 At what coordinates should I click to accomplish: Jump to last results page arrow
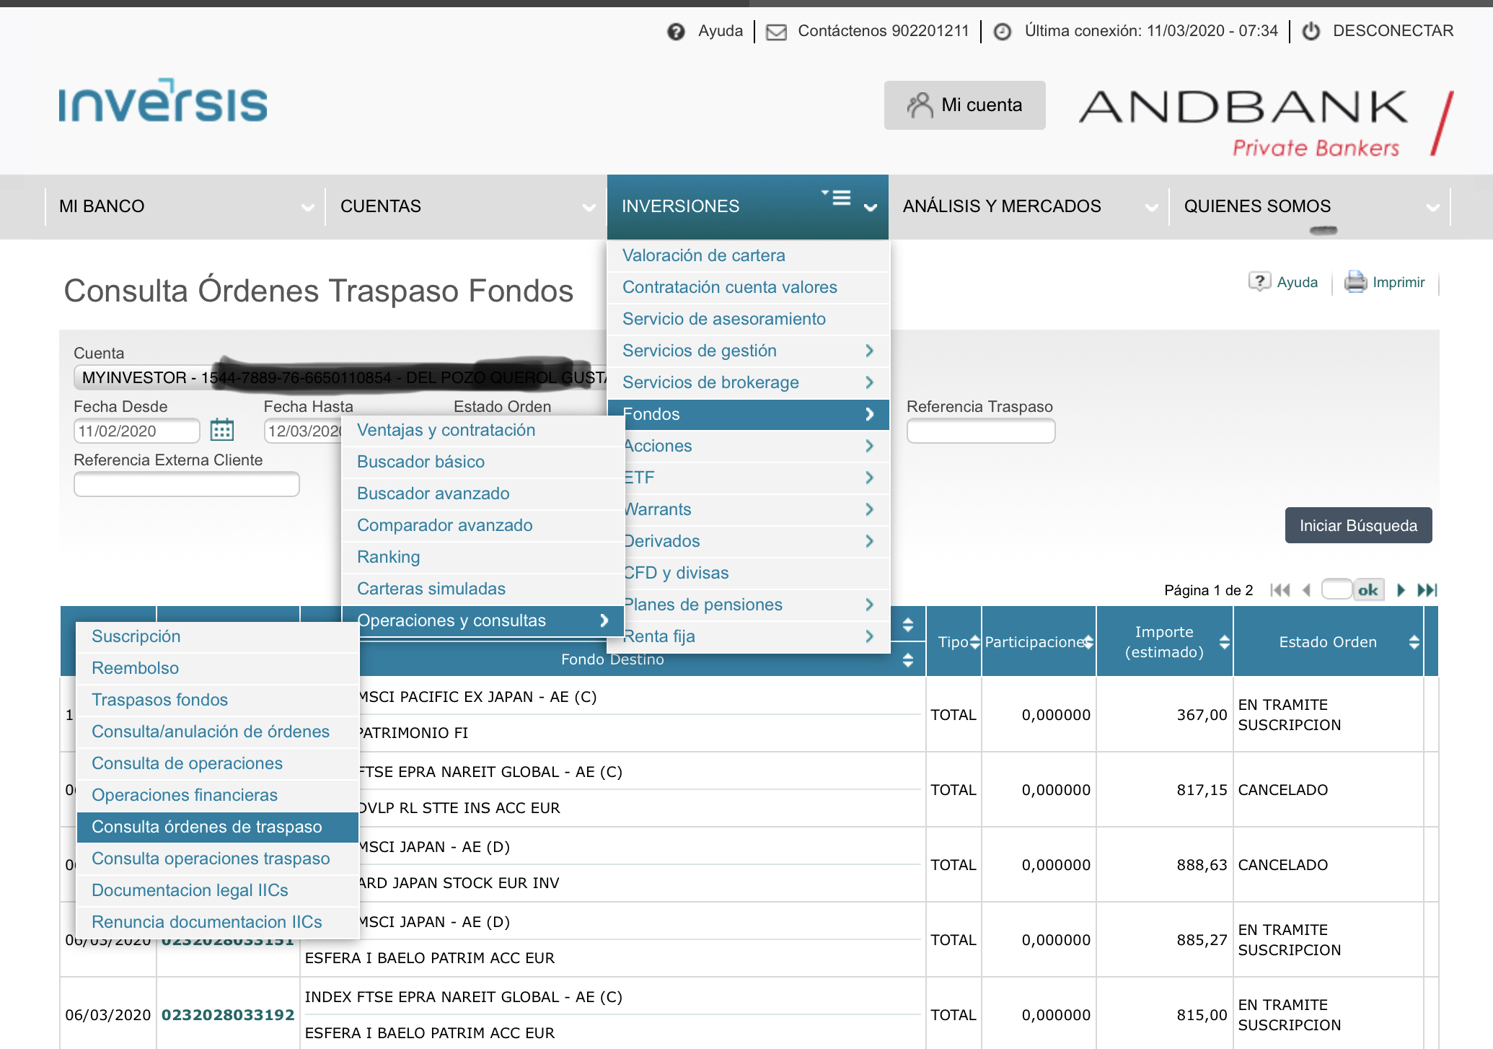tap(1427, 590)
